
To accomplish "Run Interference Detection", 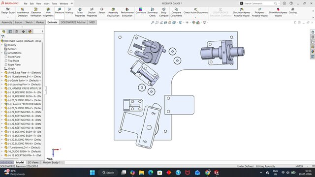I will [x=23, y=12].
